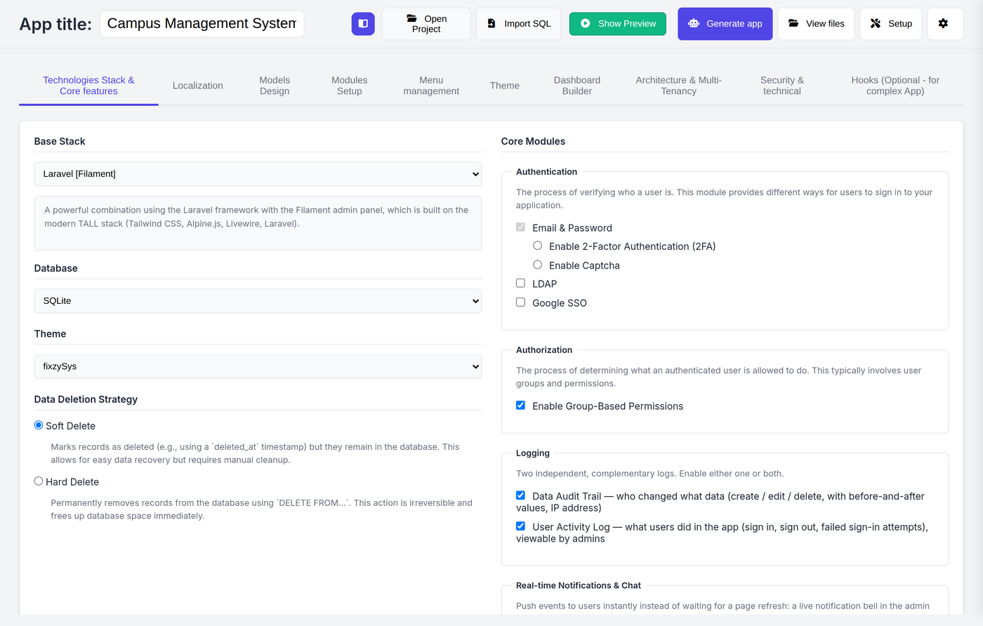Open the Hooks (Optional) tab

point(895,86)
